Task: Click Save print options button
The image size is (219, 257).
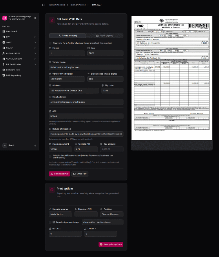Action: pos(111,244)
